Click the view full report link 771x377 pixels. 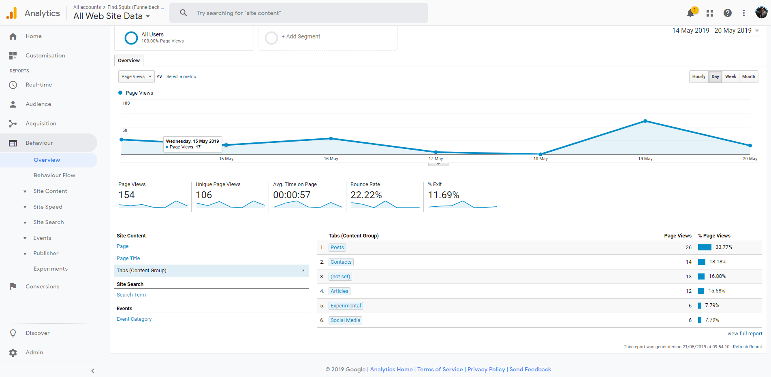click(x=745, y=334)
